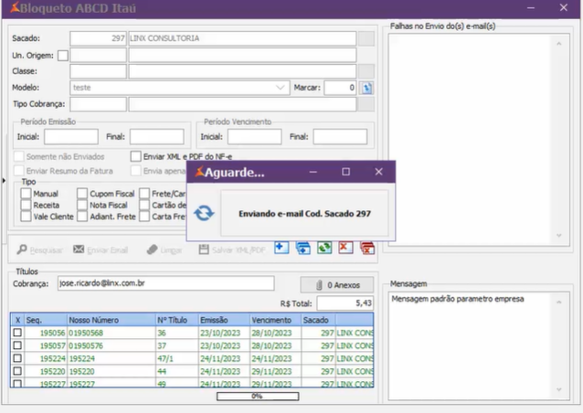This screenshot has width=583, height=413.
Task: Click Período Vencimento Inicial date field
Action: point(255,137)
